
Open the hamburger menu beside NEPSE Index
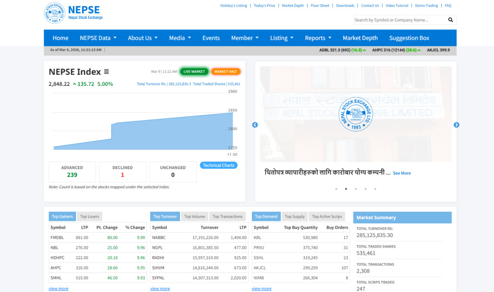pyautogui.click(x=107, y=72)
